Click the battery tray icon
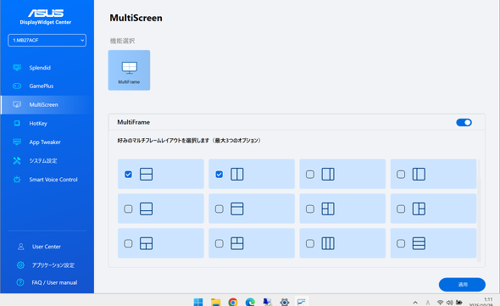 (x=459, y=302)
